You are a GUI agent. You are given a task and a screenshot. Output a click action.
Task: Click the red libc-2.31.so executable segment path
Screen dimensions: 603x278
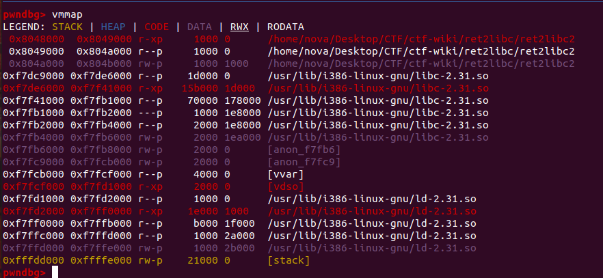(377, 88)
